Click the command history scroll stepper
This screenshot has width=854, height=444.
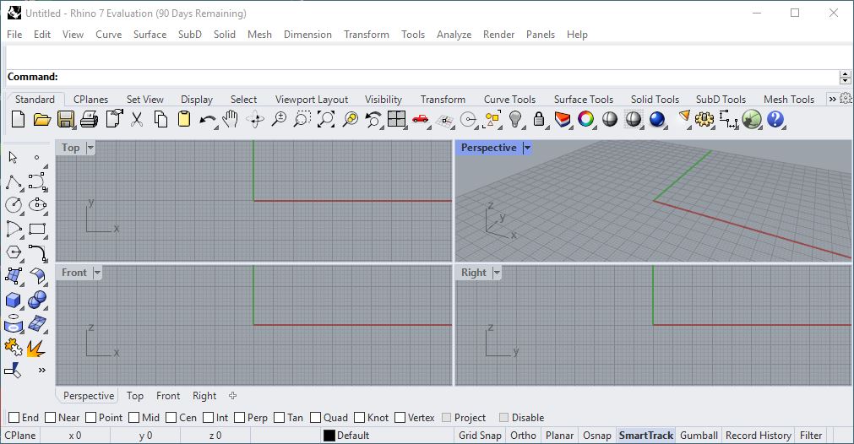[846, 78]
